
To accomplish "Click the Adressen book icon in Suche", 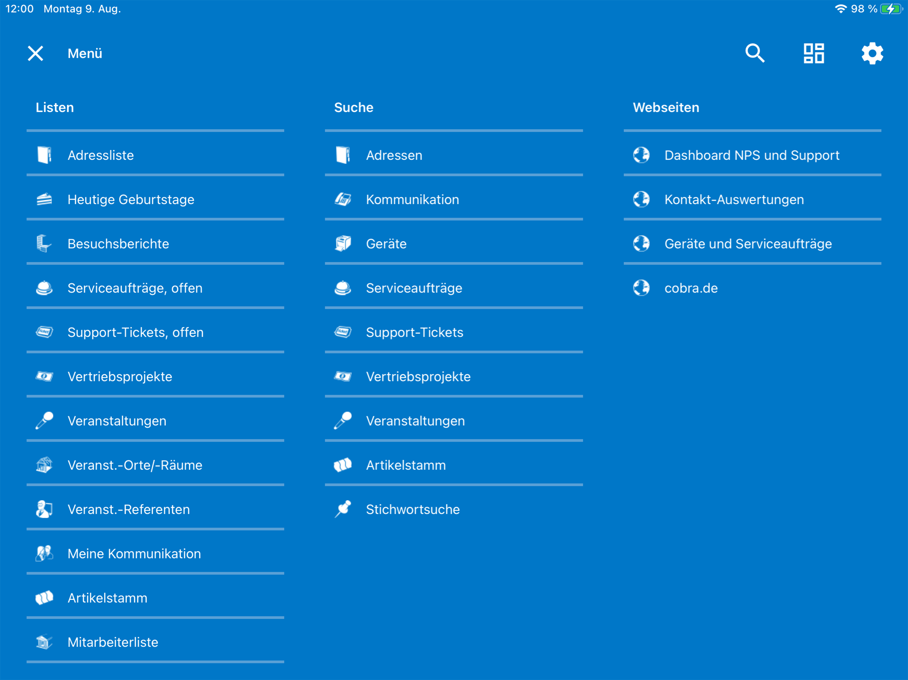I will pos(343,155).
